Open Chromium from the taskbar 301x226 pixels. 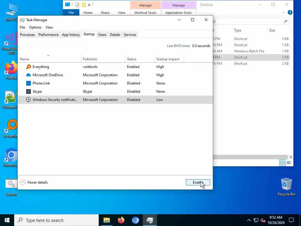135,220
